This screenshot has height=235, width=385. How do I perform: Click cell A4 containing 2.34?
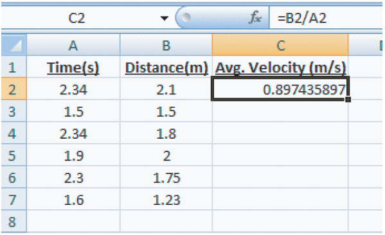[73, 133]
